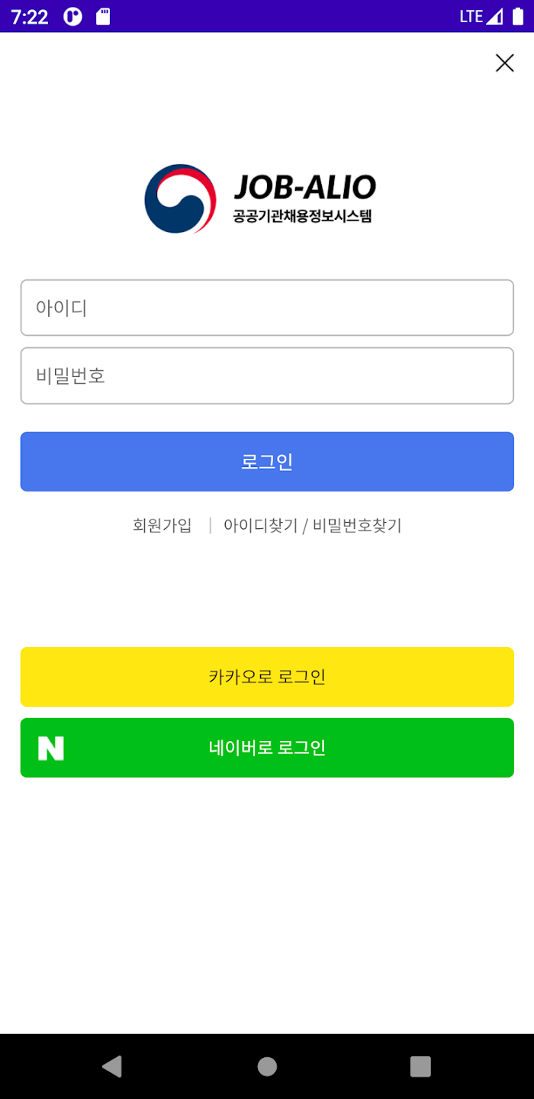Tap the Android home navigation button
This screenshot has height=1099, width=534.
tap(267, 1067)
